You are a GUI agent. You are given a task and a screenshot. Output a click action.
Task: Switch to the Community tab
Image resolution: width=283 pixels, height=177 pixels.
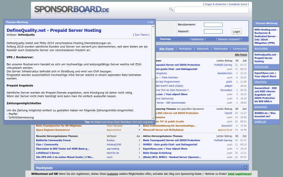coord(240,49)
